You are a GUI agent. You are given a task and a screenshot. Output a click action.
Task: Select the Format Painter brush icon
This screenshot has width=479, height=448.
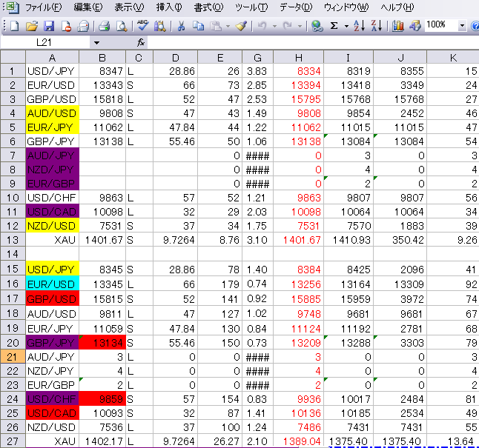(241, 26)
